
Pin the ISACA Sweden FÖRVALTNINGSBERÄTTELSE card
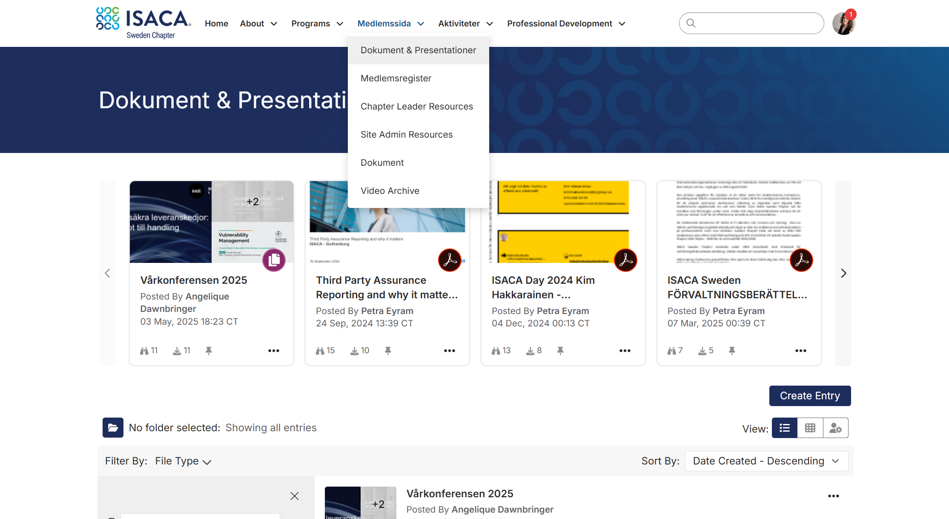click(x=732, y=351)
